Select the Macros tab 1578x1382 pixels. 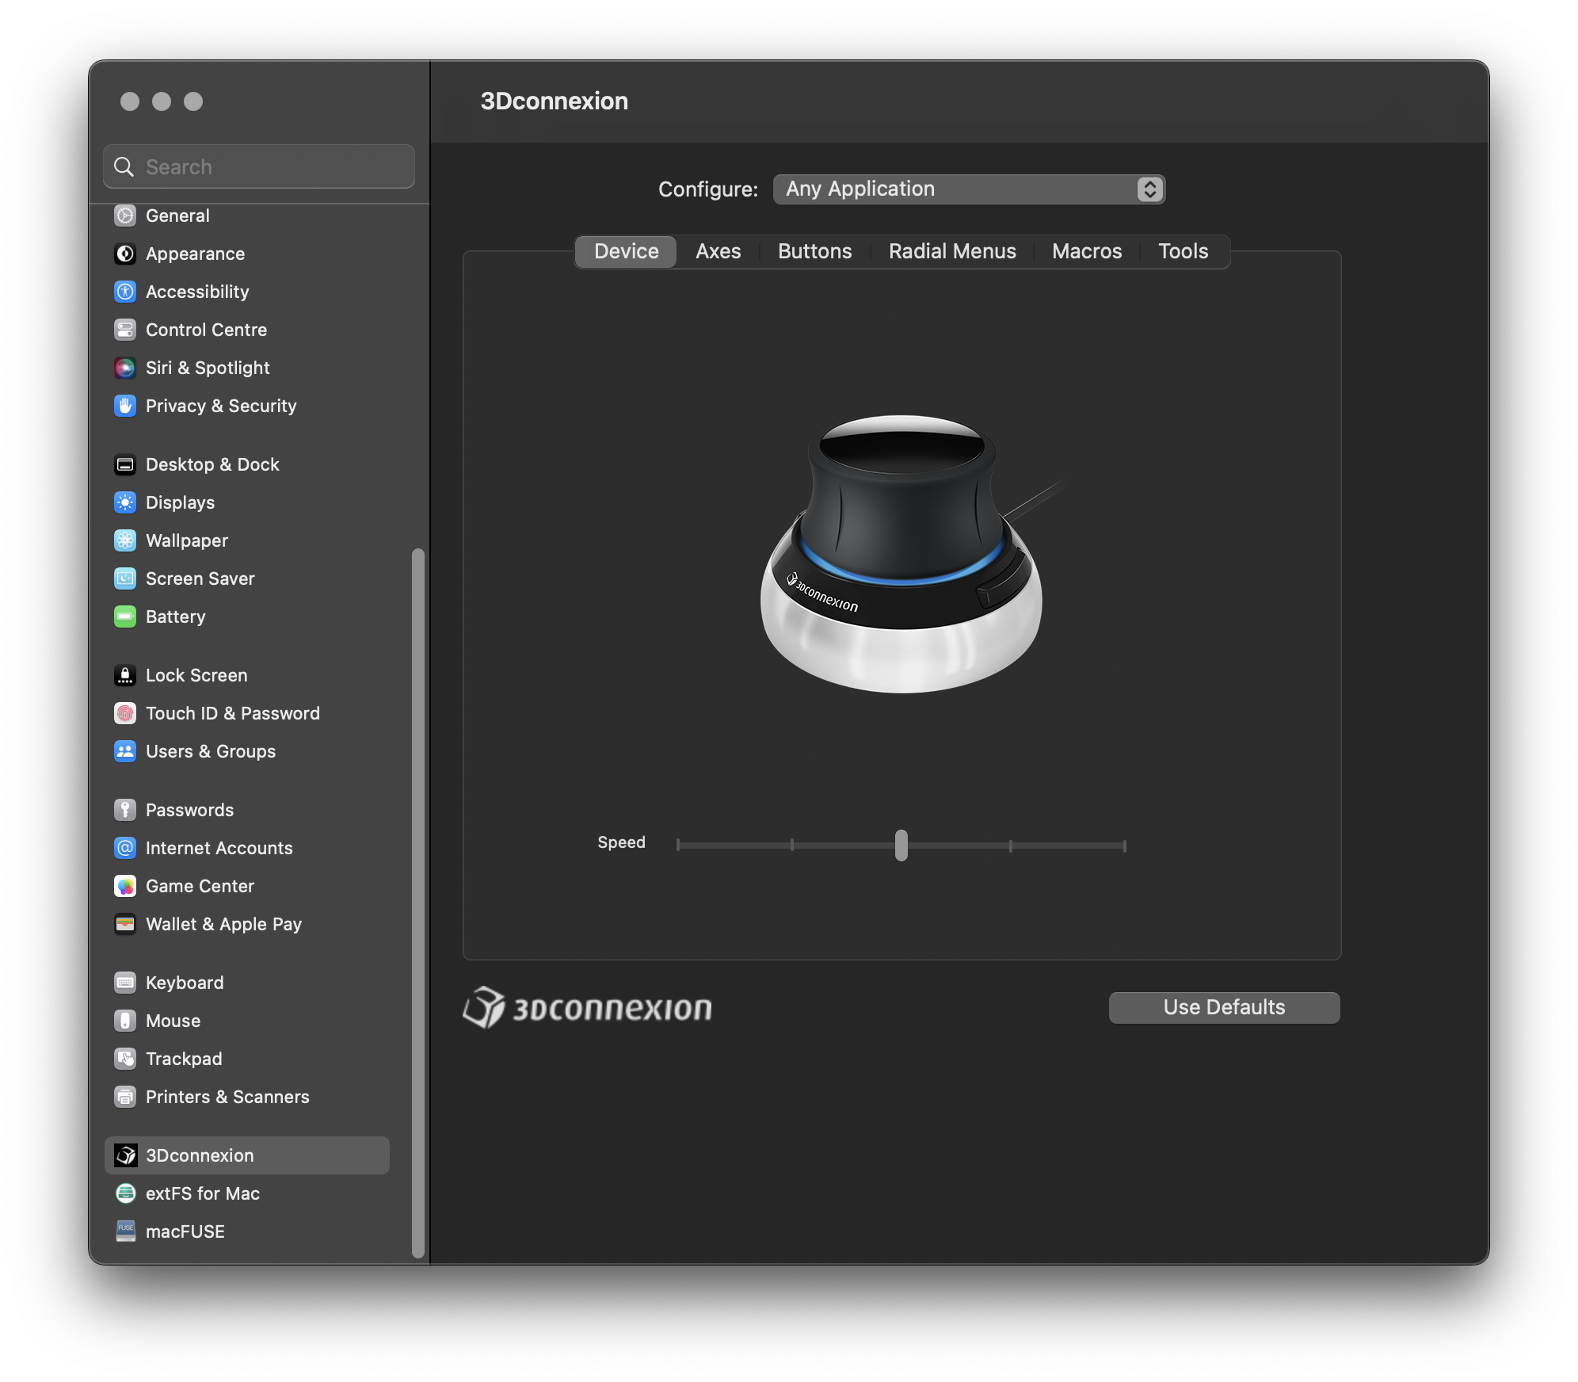[1086, 251]
